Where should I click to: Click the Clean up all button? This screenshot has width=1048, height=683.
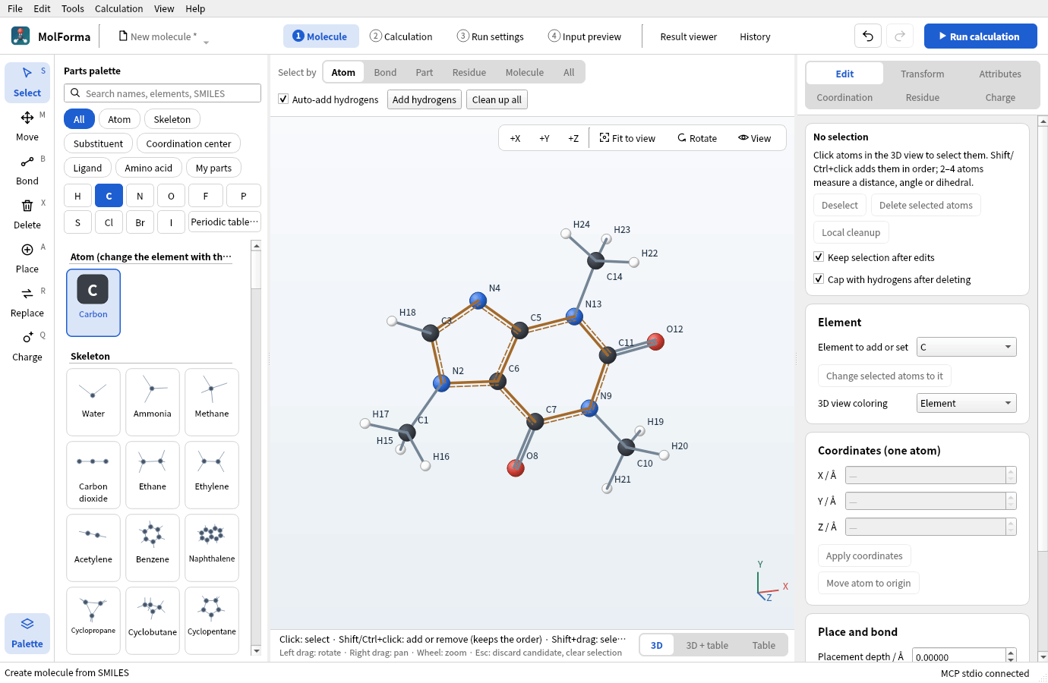(x=497, y=99)
